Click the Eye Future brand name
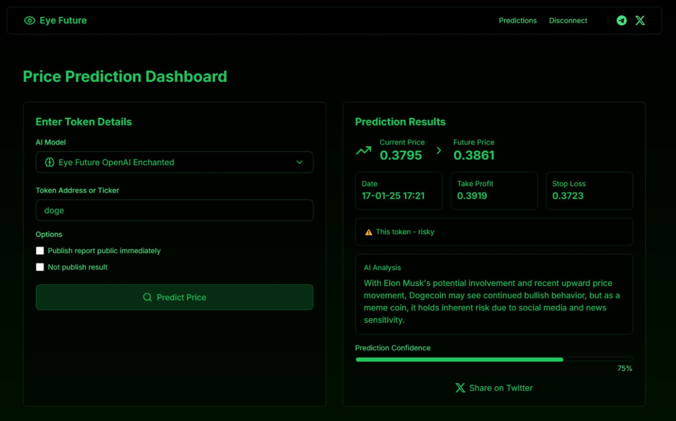Viewport: 676px width, 421px height. click(x=63, y=21)
